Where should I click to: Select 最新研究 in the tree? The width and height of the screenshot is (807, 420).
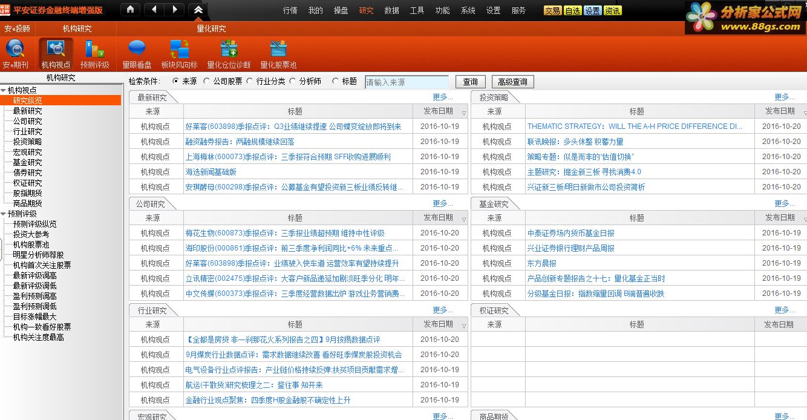(x=28, y=111)
